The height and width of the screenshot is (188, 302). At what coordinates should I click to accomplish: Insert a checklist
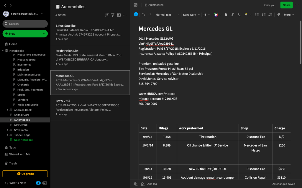click(x=270, y=15)
